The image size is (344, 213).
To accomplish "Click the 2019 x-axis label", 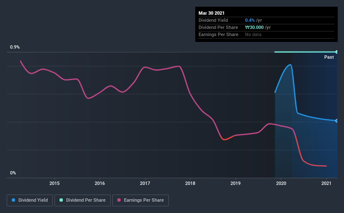I will click(x=235, y=183).
